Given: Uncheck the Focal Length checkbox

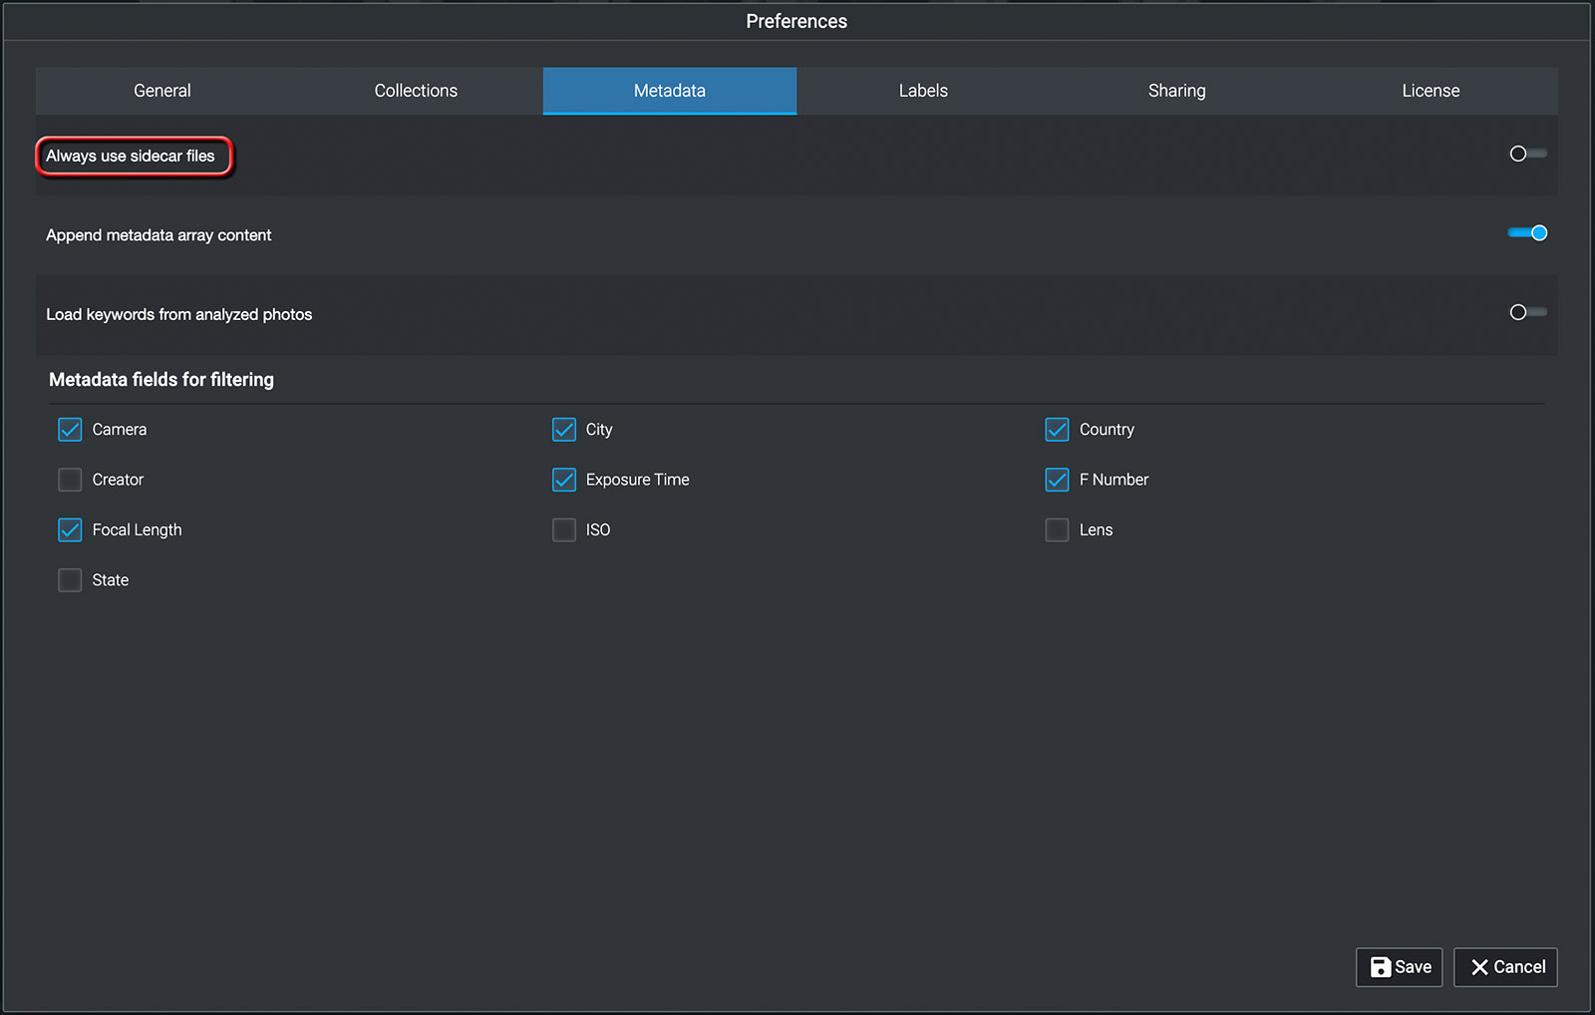Looking at the screenshot, I should click(70, 530).
